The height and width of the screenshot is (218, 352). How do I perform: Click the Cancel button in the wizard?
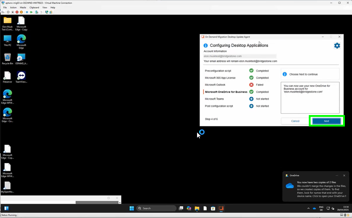coord(295,121)
